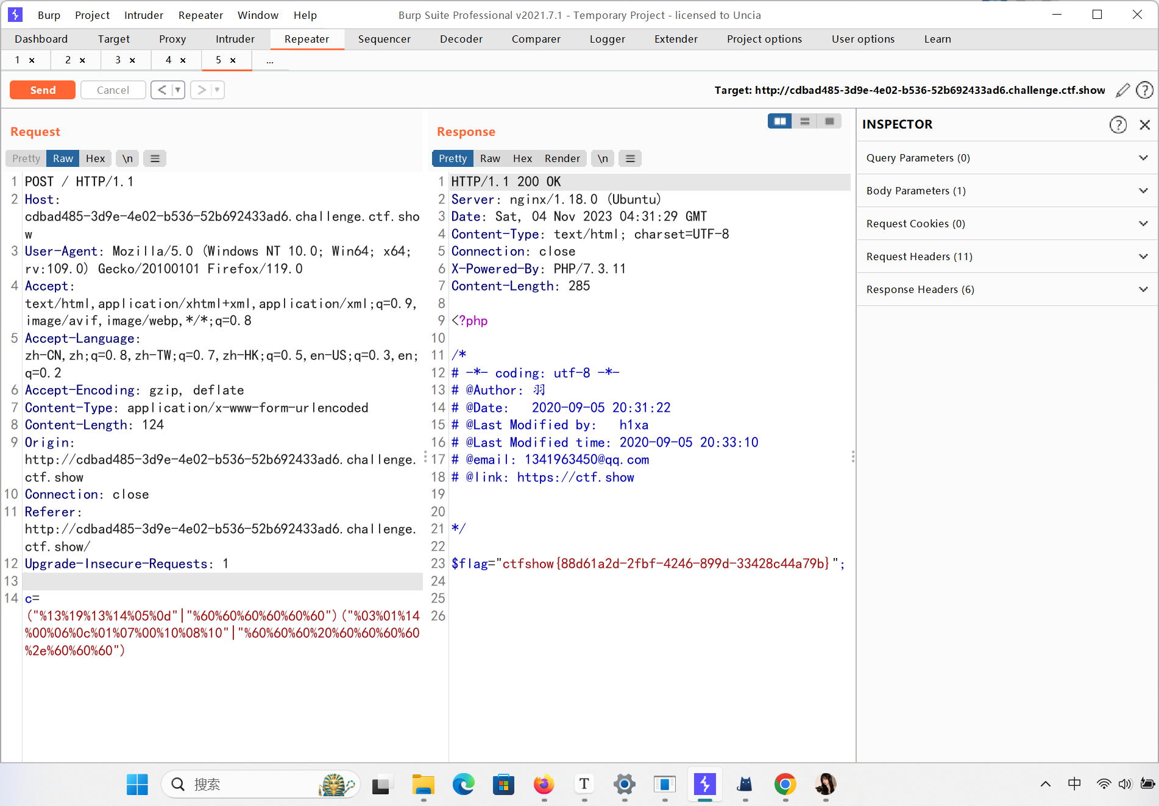The image size is (1159, 806).
Task: Open the Repeater help question mark icon
Action: (x=1145, y=90)
